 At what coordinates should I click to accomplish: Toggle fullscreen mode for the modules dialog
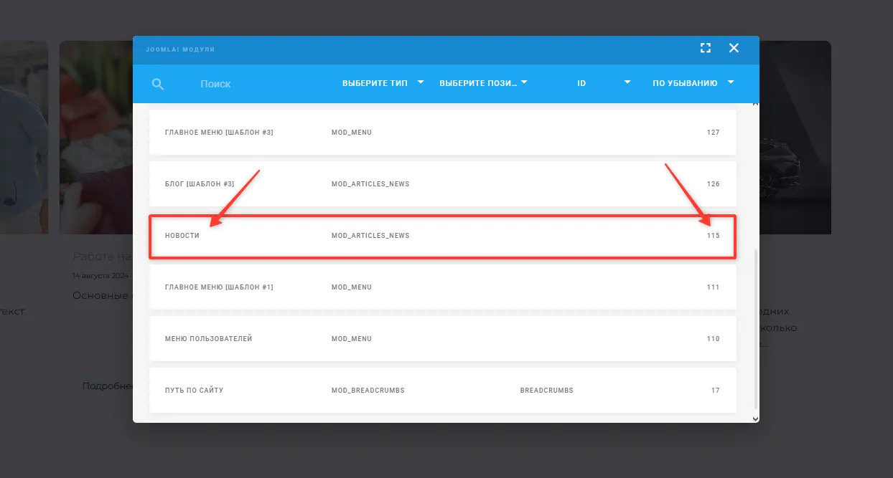pyautogui.click(x=705, y=48)
